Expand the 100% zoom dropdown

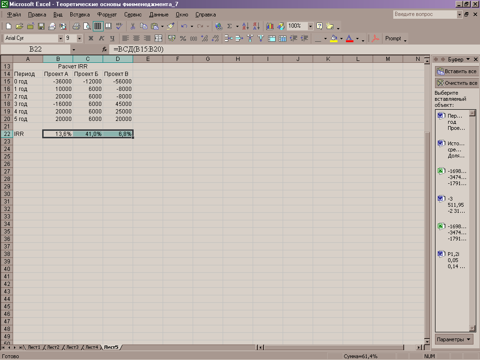tap(310, 26)
